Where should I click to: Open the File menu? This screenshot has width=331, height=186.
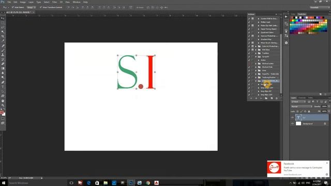click(9, 2)
